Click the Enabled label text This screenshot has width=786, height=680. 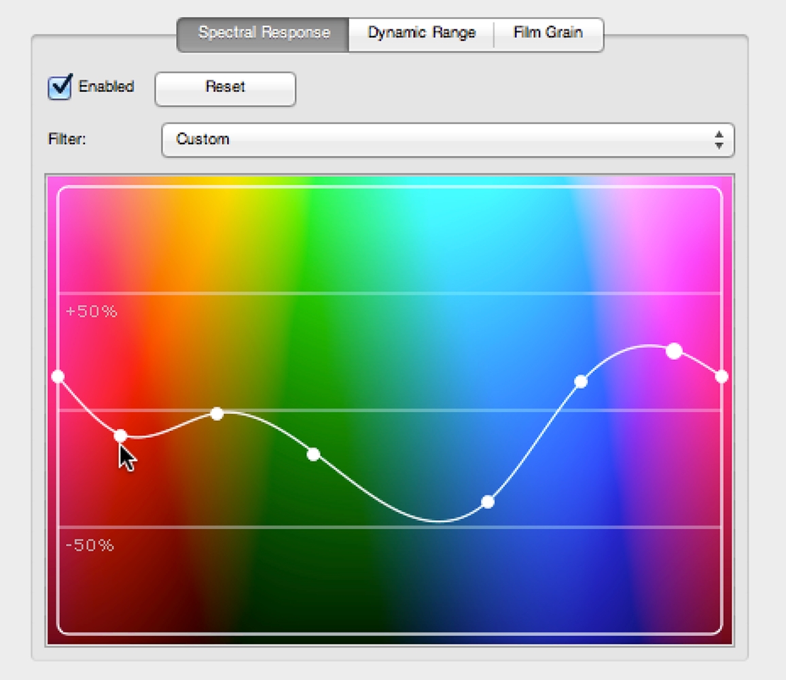pos(106,87)
